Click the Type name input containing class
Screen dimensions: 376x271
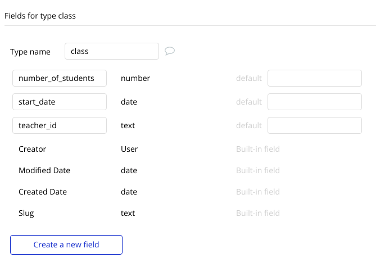112,51
